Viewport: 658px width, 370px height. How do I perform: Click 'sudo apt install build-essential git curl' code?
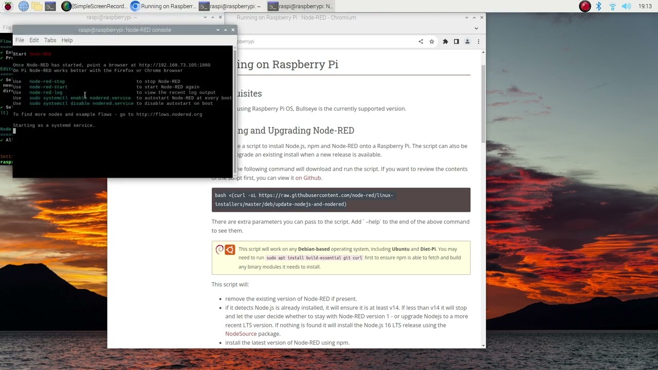coord(314,257)
